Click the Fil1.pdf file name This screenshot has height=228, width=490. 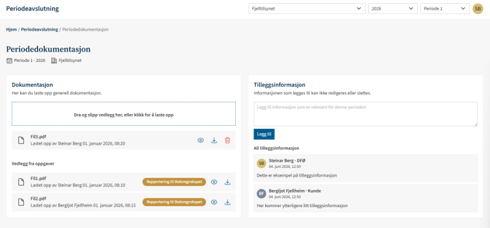(38, 178)
